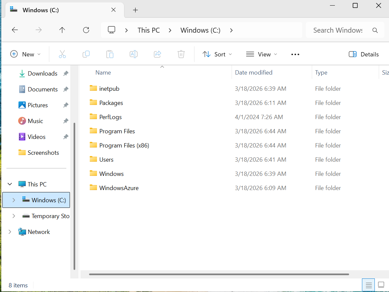Click the 8 items status text

point(18,285)
